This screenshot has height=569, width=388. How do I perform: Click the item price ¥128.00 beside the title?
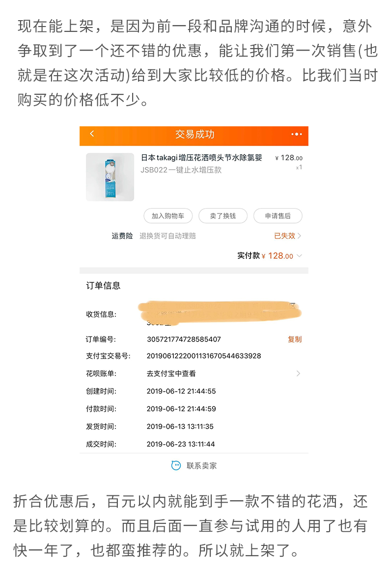(289, 158)
